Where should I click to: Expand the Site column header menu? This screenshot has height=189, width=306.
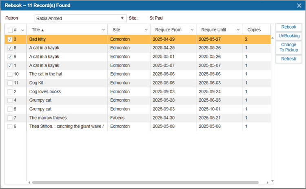point(146,30)
